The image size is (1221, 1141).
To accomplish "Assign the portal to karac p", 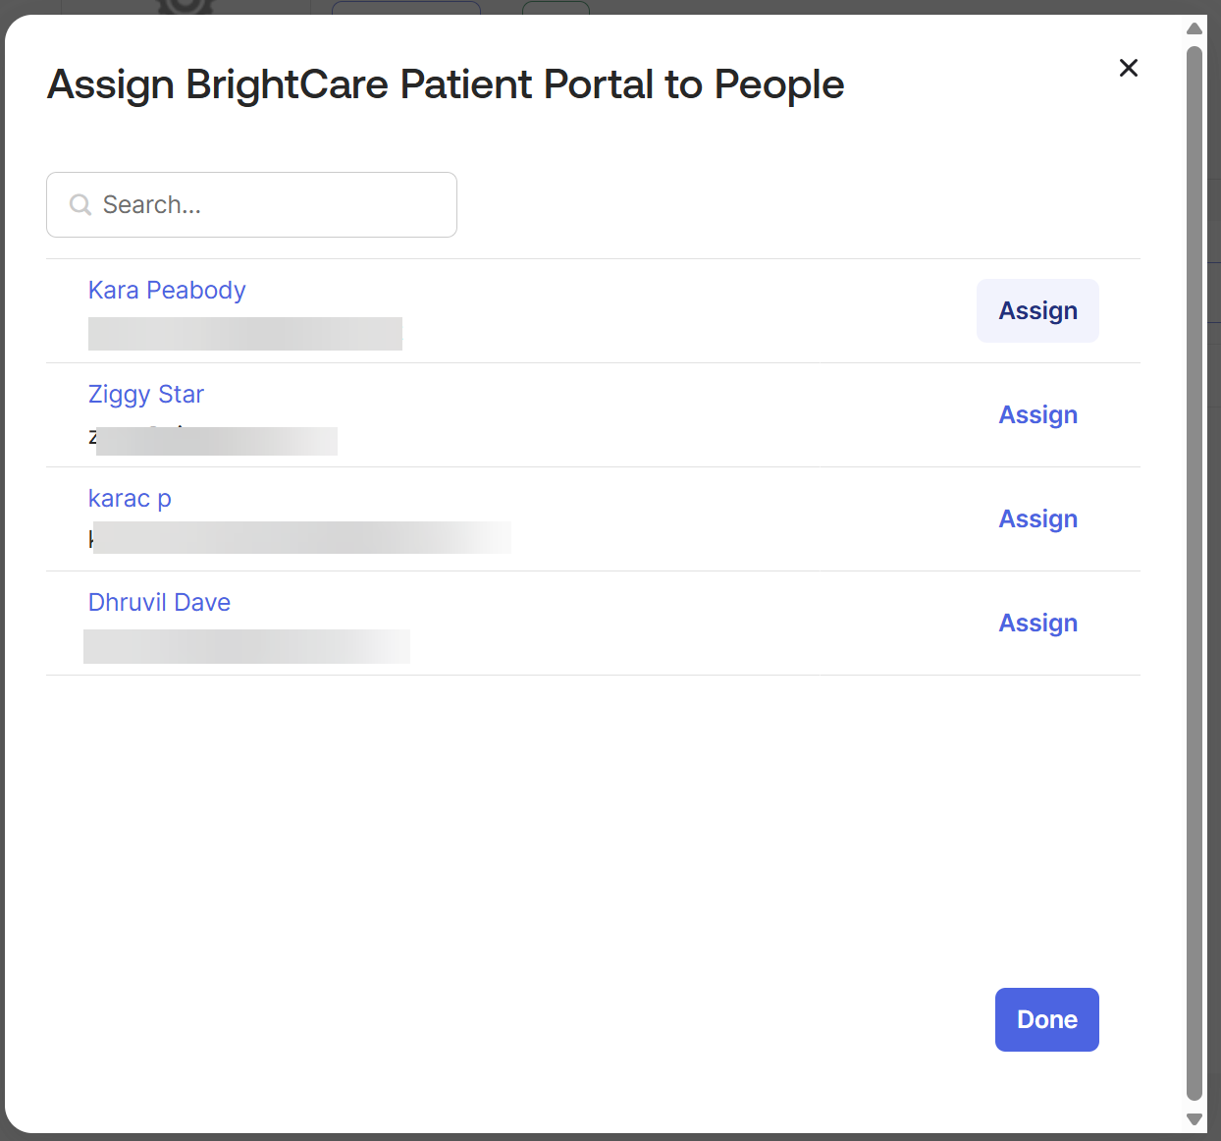I will [1037, 519].
